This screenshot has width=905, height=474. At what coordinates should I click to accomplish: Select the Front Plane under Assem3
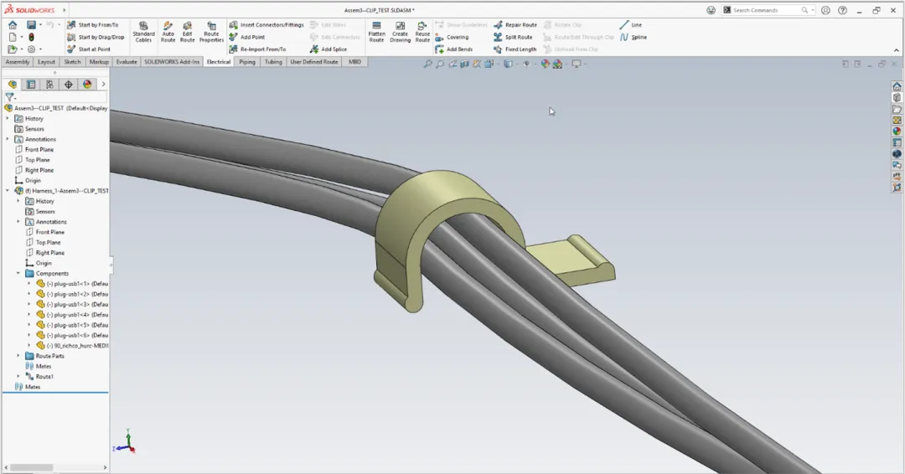click(x=39, y=149)
